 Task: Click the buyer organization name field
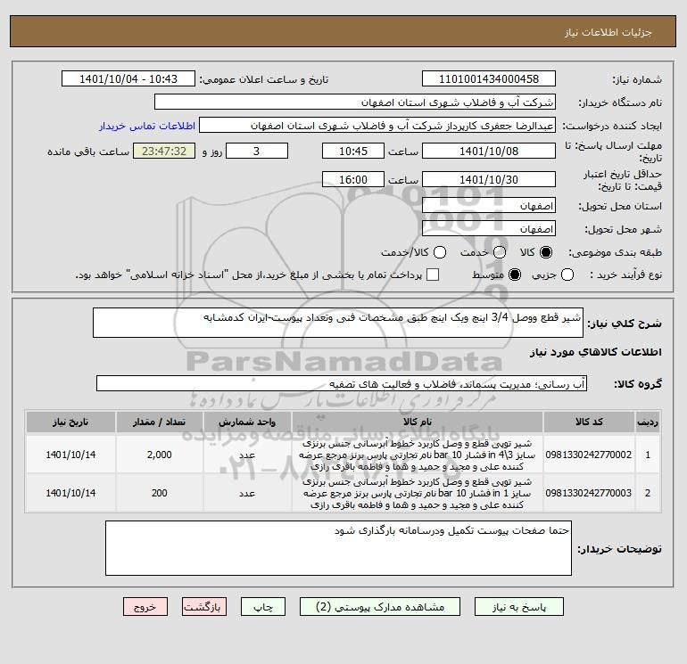355,102
